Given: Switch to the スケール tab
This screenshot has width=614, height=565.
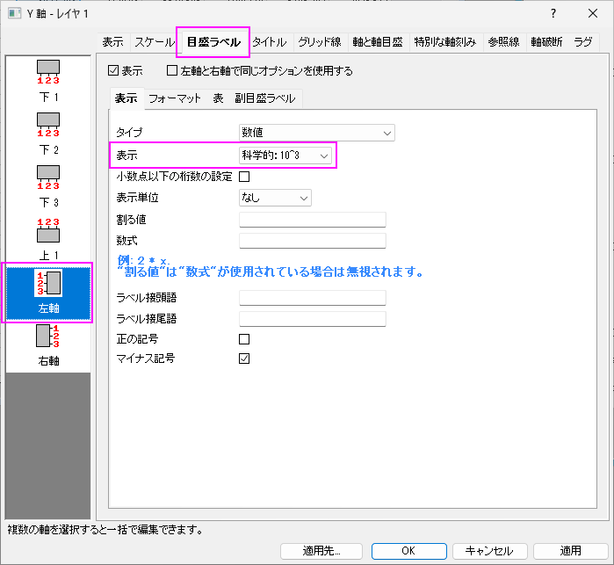Looking at the screenshot, I should click(155, 42).
